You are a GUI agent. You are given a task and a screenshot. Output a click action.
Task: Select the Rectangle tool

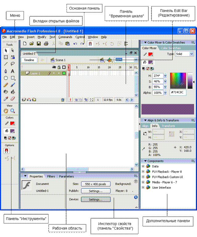coord(13,78)
